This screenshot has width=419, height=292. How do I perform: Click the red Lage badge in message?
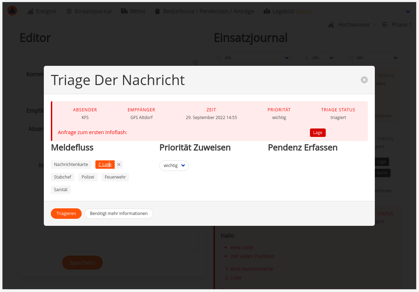click(x=318, y=133)
